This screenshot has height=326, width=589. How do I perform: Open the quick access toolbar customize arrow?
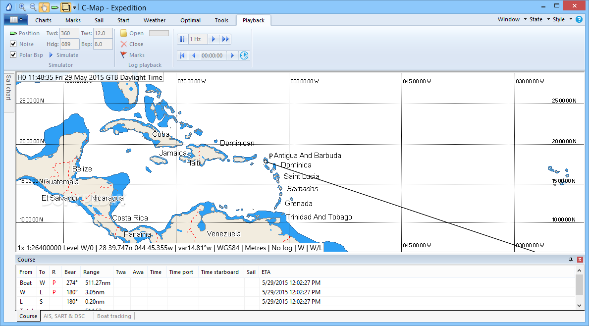pos(75,7)
